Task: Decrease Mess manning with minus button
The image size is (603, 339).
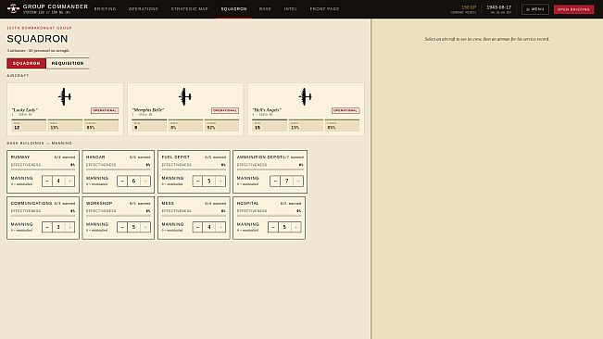Action: [197, 227]
